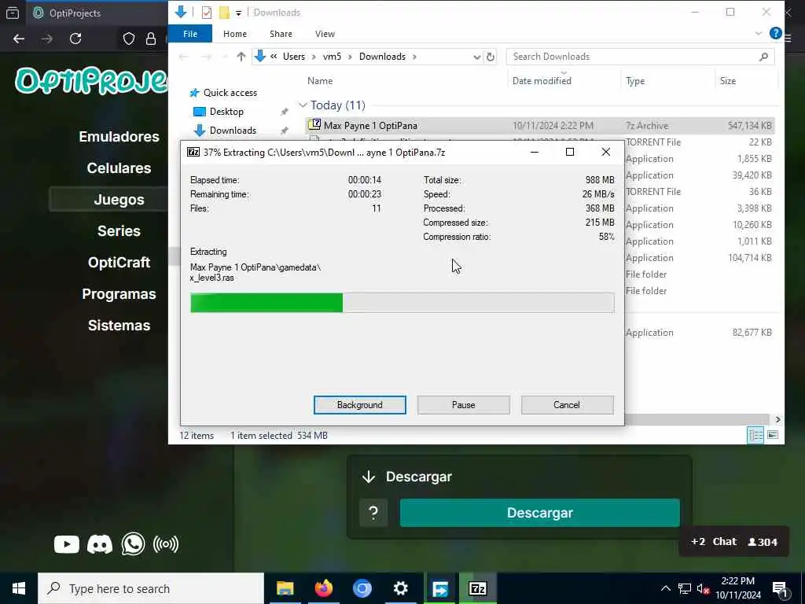
Task: Open Emuladores section on OptiProjects
Action: pos(119,137)
